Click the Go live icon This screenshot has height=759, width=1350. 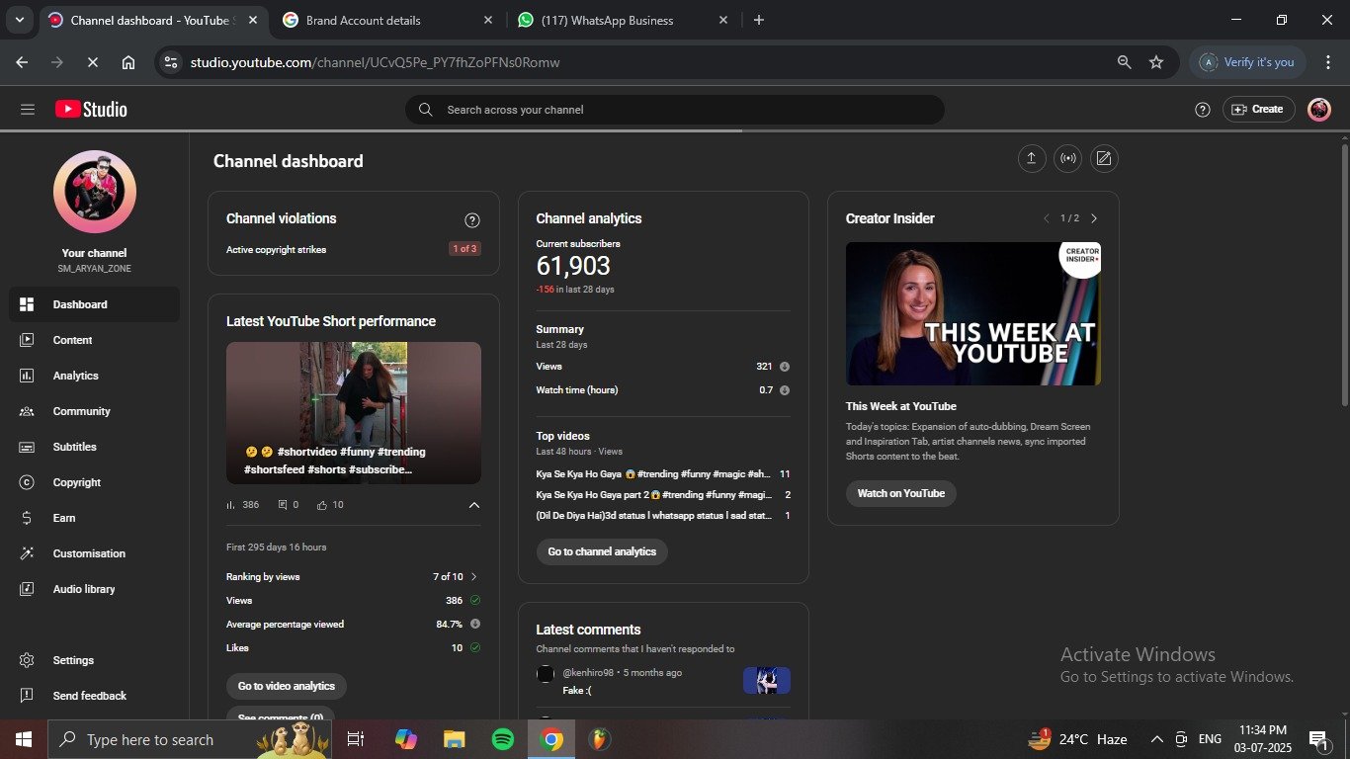1067,158
